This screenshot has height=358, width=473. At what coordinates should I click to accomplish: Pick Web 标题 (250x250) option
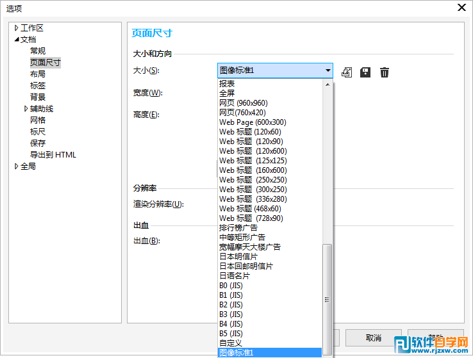tap(270, 180)
